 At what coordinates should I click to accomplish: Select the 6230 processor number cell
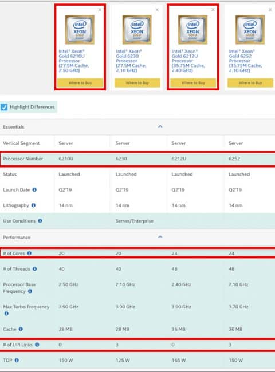pos(121,159)
